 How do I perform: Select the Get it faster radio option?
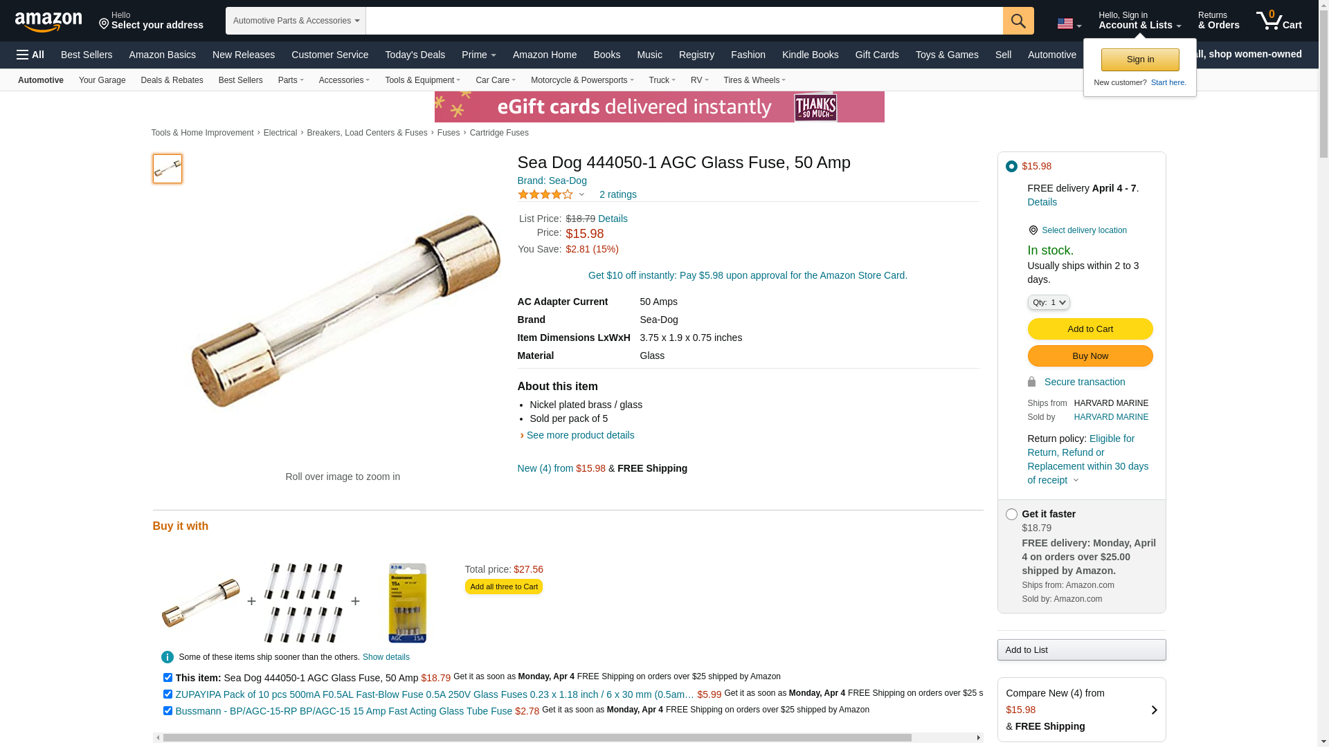(1011, 515)
